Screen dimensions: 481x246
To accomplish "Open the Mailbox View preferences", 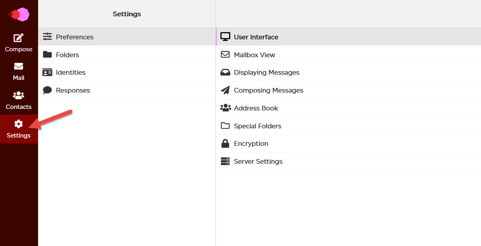I will click(x=254, y=54).
